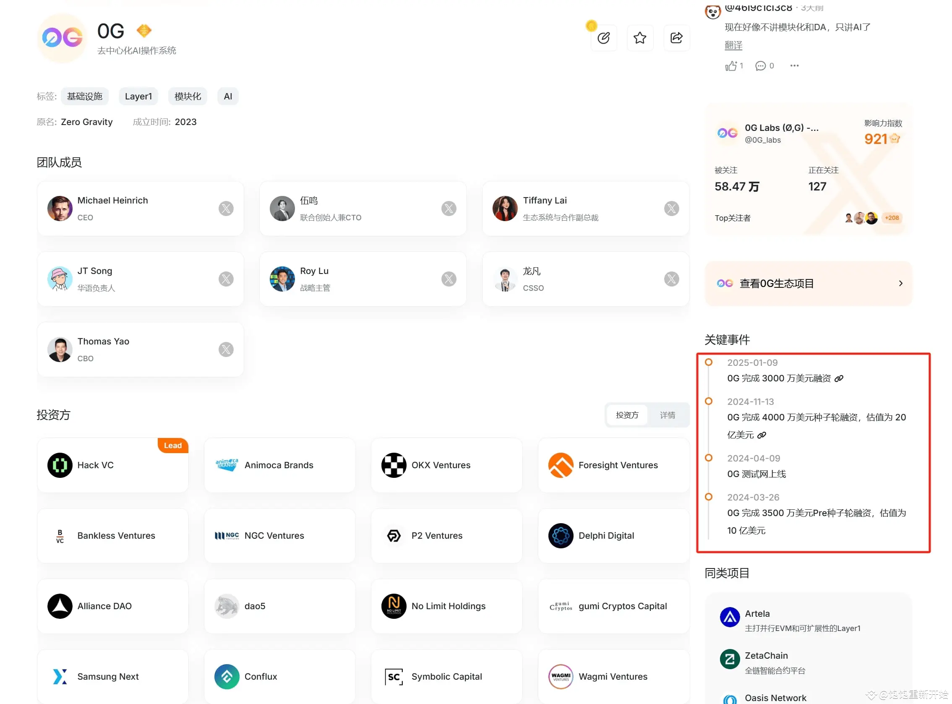Open the share icon

tap(676, 38)
